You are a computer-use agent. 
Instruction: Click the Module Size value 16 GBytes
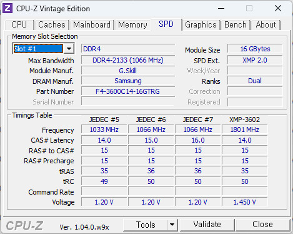pyautogui.click(x=255, y=49)
